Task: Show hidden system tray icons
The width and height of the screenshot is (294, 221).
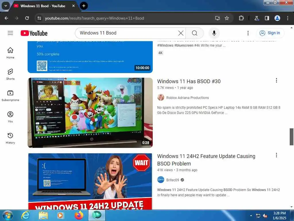Action: (x=251, y=216)
